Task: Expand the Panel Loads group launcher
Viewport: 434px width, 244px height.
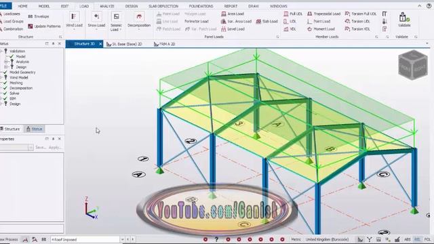Action: (x=277, y=37)
